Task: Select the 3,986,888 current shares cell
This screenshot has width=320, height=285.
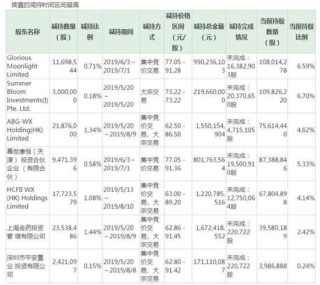Action: coord(272,266)
